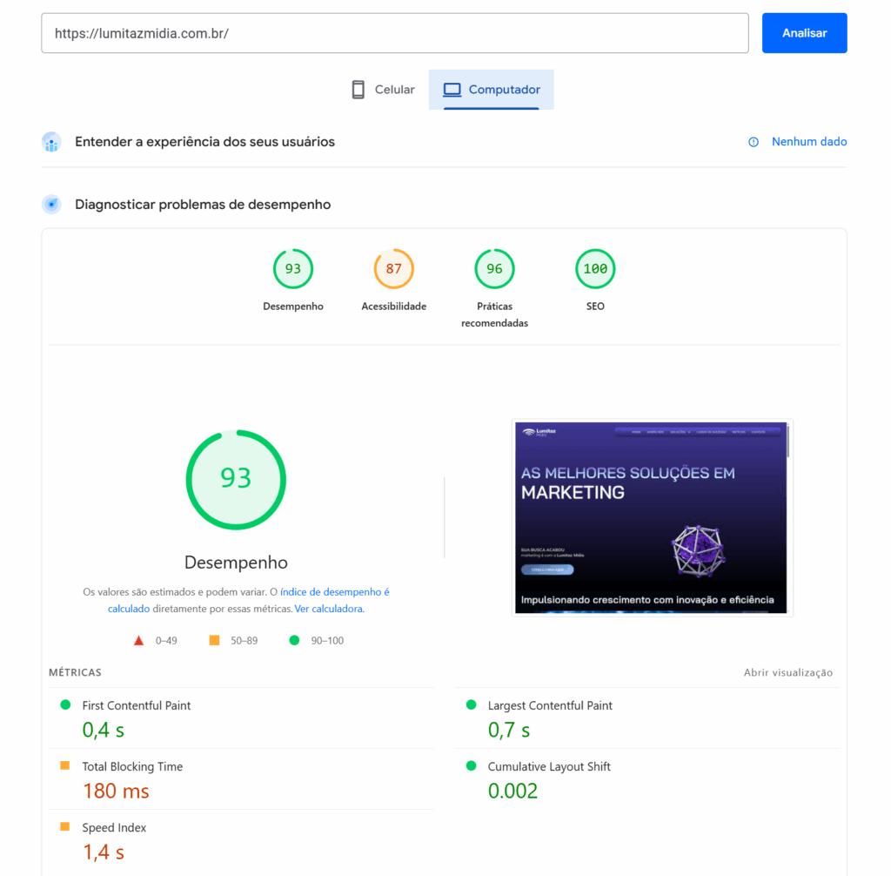Screen dimensions: 891x876
Task: Expand the First Contentful Paint metric
Action: click(137, 706)
